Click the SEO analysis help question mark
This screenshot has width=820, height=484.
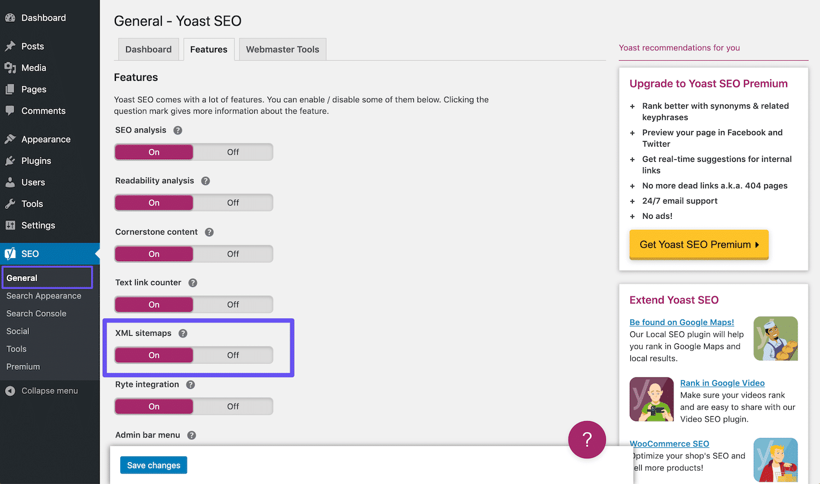click(178, 130)
